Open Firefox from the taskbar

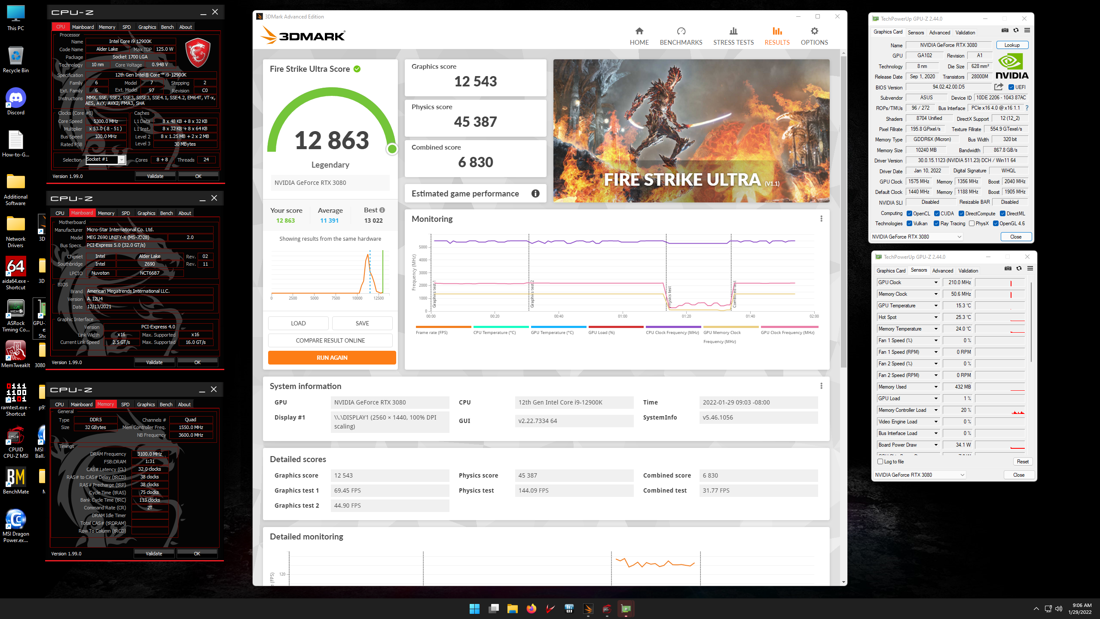pyautogui.click(x=532, y=609)
